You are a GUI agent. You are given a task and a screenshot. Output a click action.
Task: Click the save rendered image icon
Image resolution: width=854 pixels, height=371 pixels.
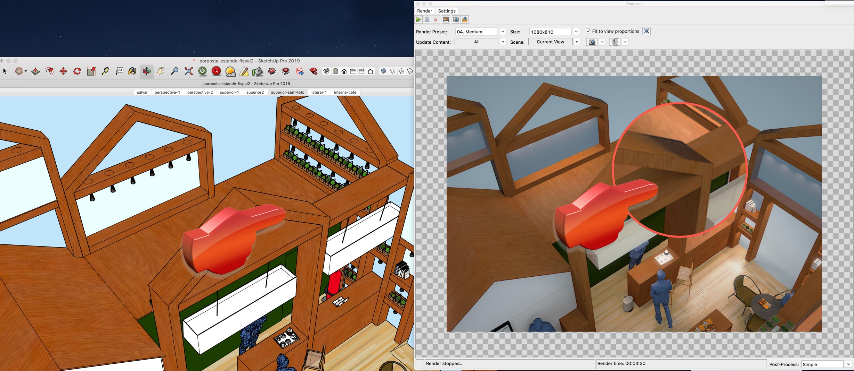coord(446,19)
